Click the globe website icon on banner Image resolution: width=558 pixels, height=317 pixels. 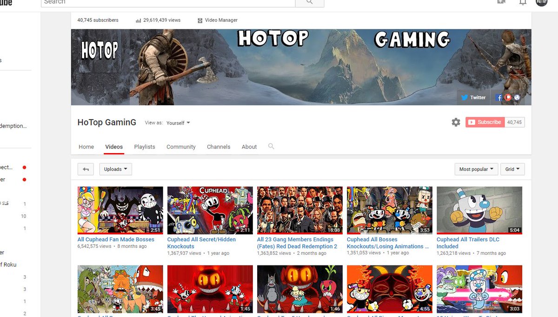(517, 97)
